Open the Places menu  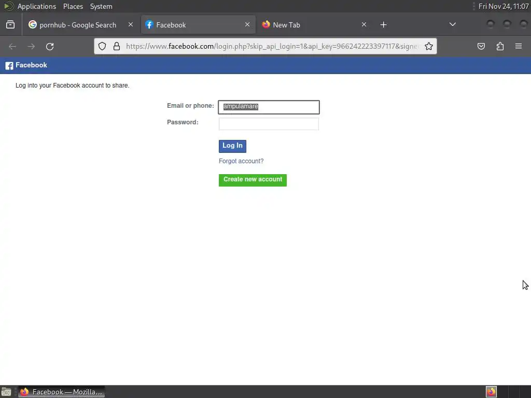click(73, 6)
